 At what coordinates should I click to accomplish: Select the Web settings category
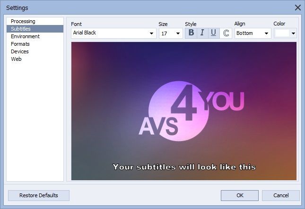[35, 59]
